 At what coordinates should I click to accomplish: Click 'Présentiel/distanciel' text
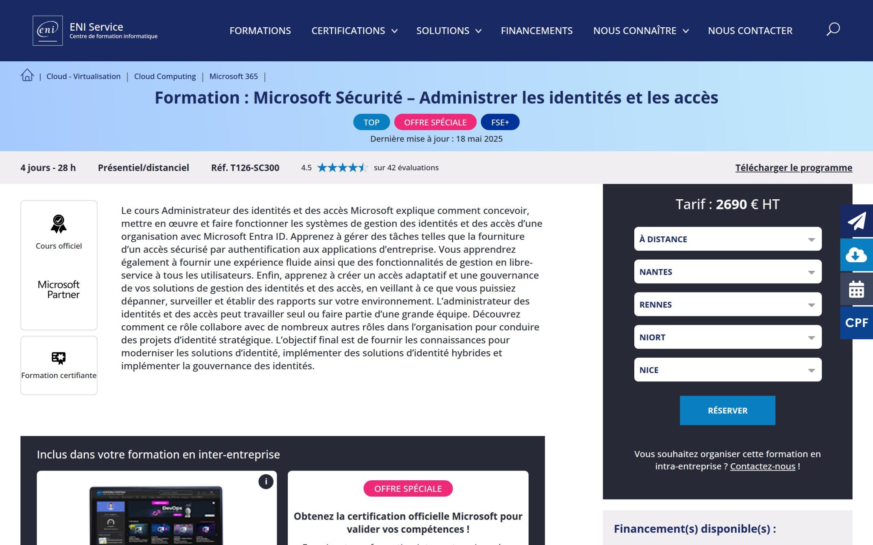(x=144, y=168)
